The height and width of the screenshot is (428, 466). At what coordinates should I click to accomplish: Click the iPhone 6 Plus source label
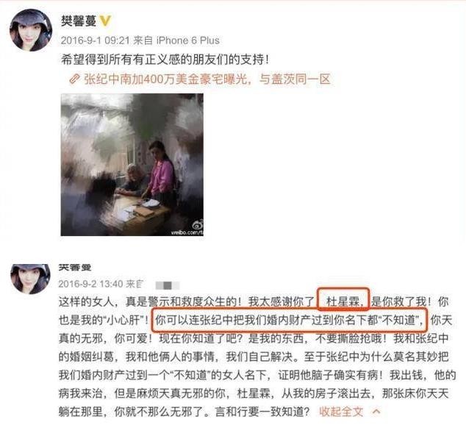tap(188, 40)
